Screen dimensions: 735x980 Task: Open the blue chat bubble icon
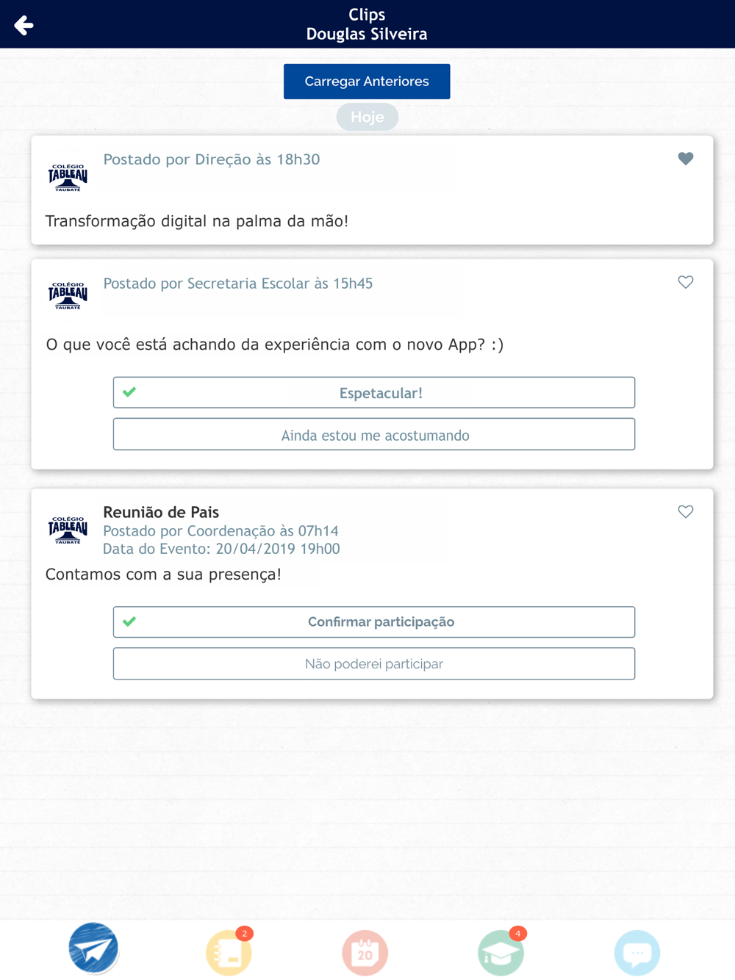tap(637, 953)
